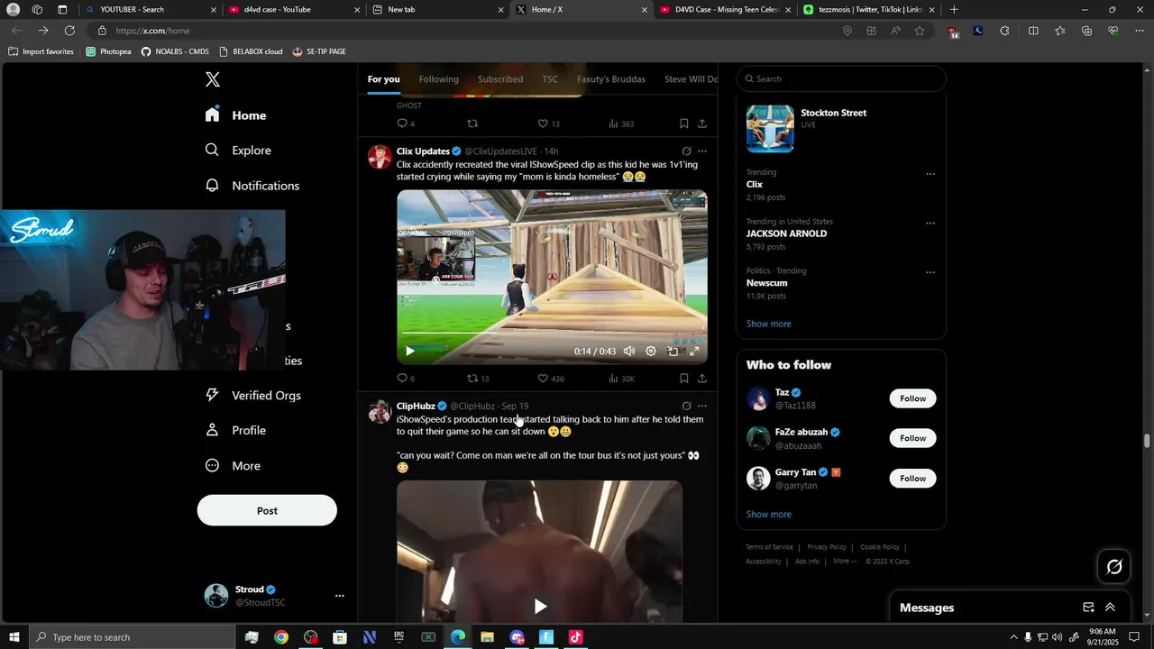The height and width of the screenshot is (649, 1154).
Task: Repost the Clix Updates post
Action: point(478,379)
